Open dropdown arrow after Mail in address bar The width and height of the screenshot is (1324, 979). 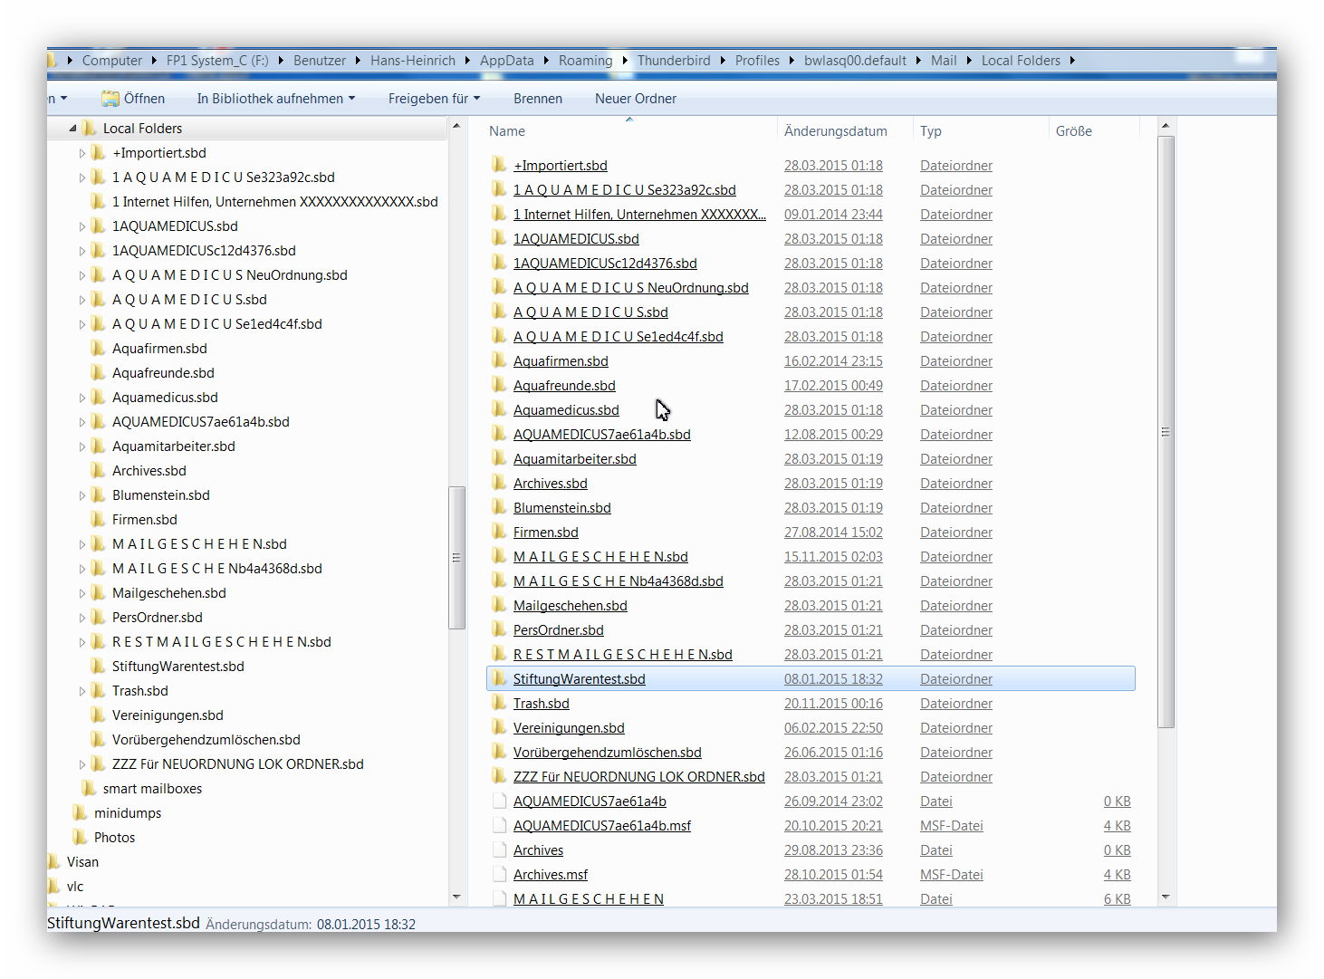tap(969, 60)
